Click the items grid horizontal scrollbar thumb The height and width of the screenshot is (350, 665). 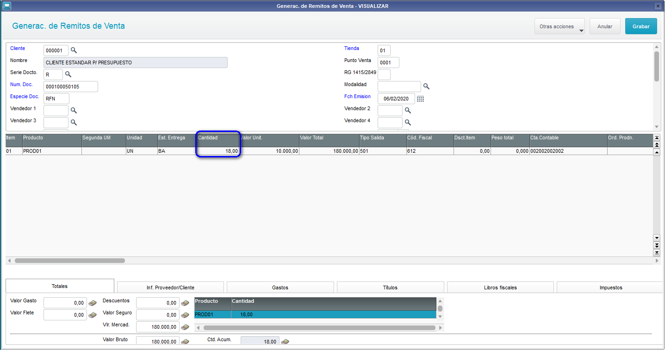[x=70, y=261]
